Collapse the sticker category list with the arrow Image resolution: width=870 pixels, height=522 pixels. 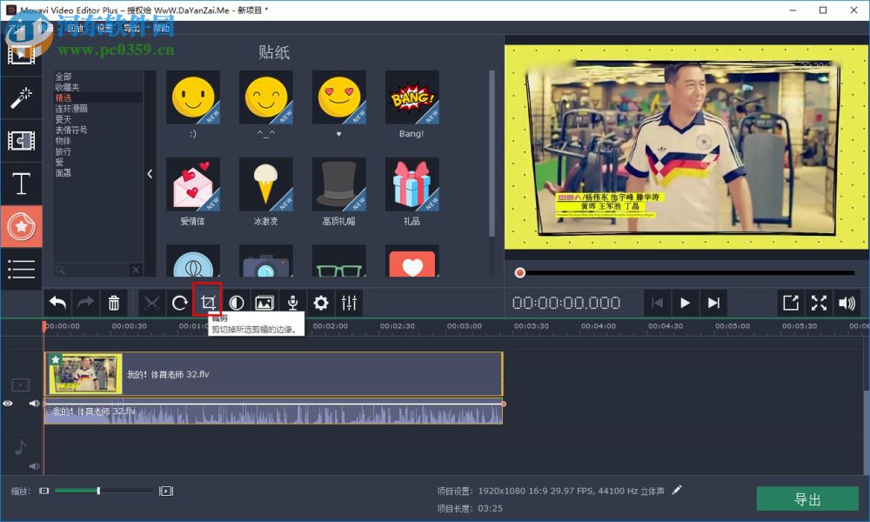pos(150,173)
